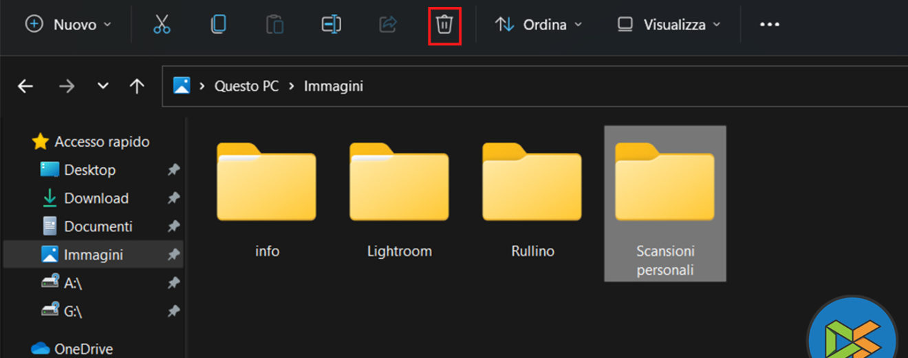Expand recent locations chevron
908x358 pixels.
[103, 86]
